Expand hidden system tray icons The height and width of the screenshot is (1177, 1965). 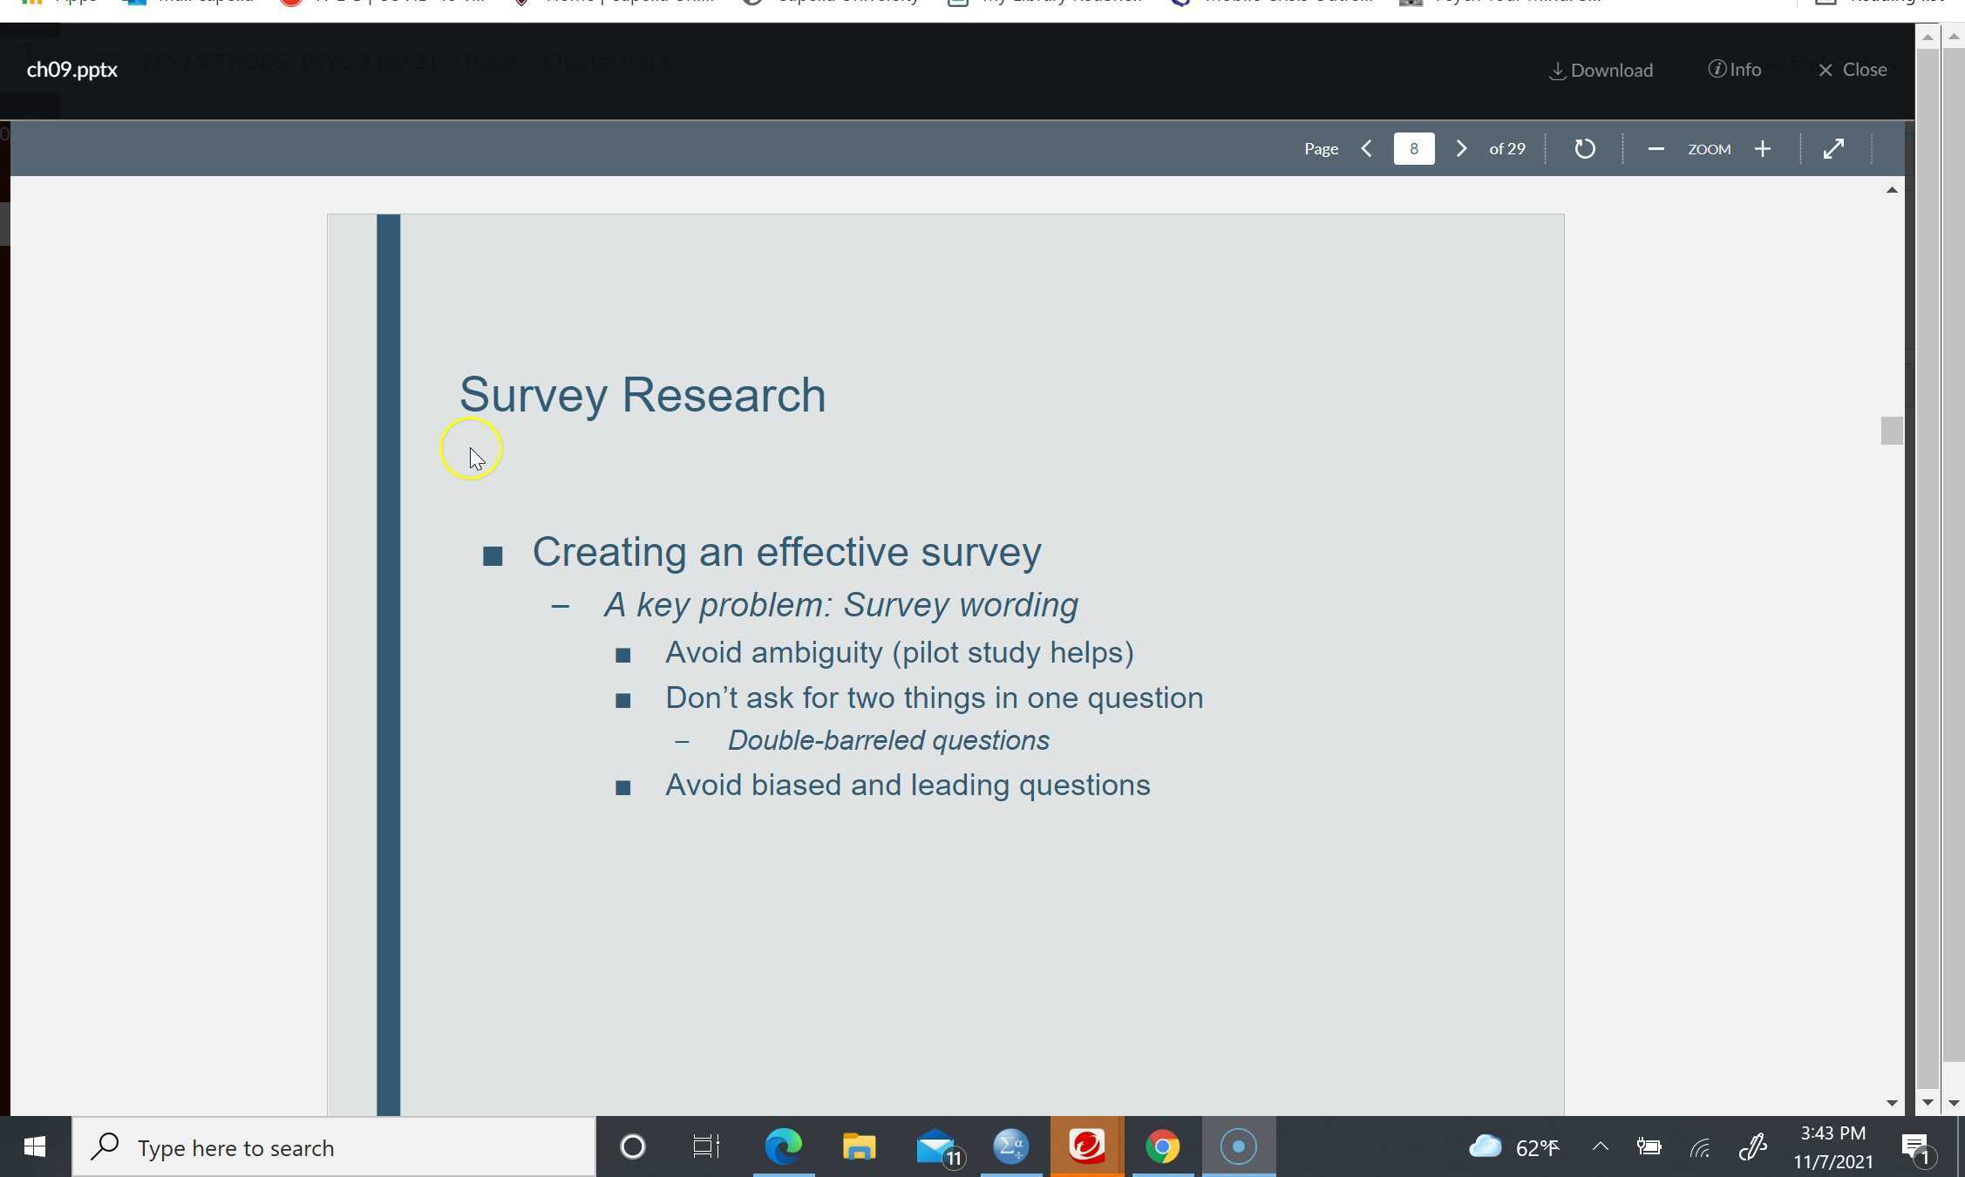point(1601,1146)
